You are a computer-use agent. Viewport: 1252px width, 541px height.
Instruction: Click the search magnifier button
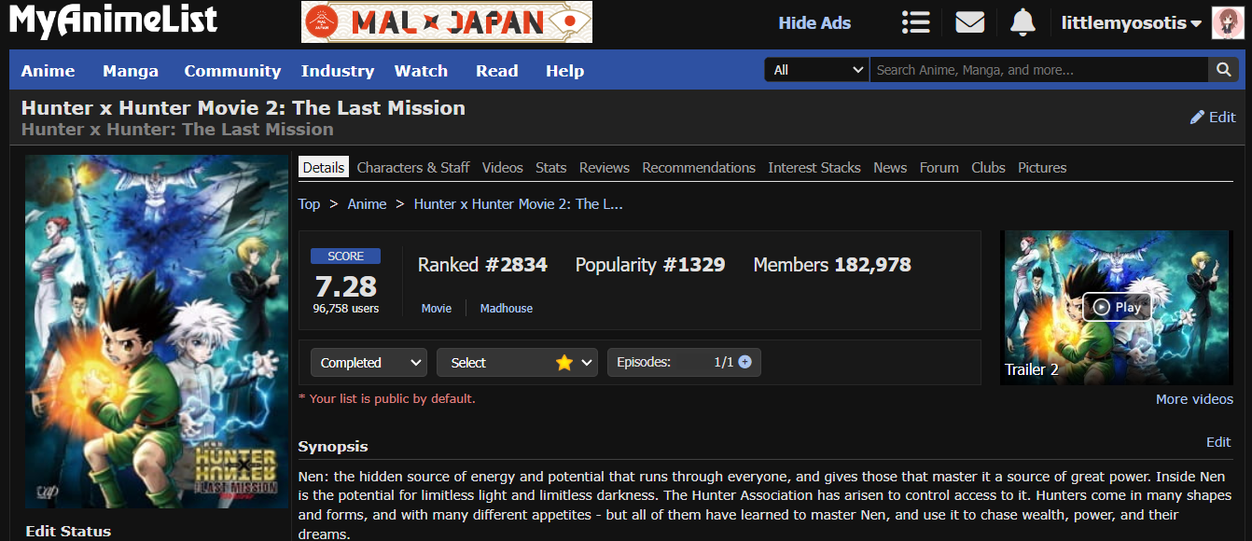[1223, 70]
